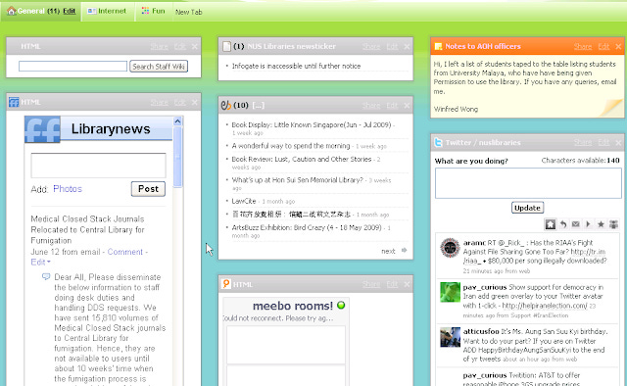Click the [...] title of the (10) feed widget
Screen dimensions: 627x386
click(x=259, y=105)
